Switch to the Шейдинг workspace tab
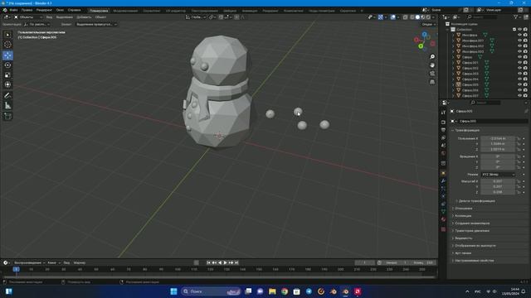Image resolution: width=531 pixels, height=298 pixels. tap(230, 11)
